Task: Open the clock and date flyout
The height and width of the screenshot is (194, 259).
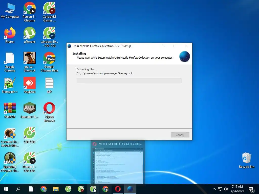Action: tap(237, 189)
